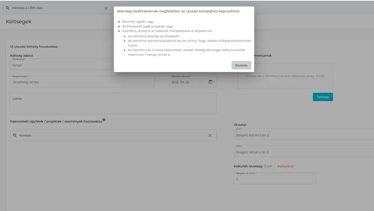
Task: Select the first Cím route address field
Action: point(303,135)
